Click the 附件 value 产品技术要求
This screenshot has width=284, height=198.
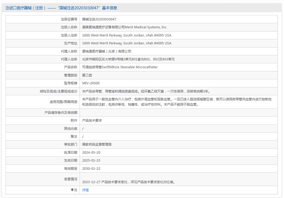(x=92, y=120)
